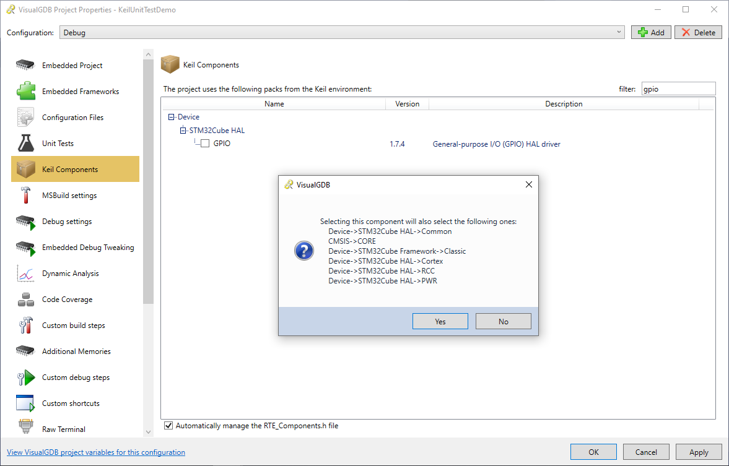Click the Description column header
729x466 pixels.
tap(564, 103)
